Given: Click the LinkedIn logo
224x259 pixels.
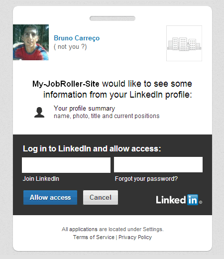Looking at the screenshot, I should click(x=177, y=200).
